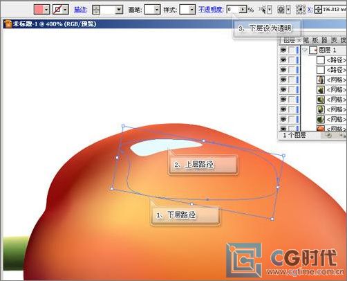Viewport: 347px width, 281px height.
Task: Click the orange 网格 thumbnail at list bottom
Action: pos(321,129)
